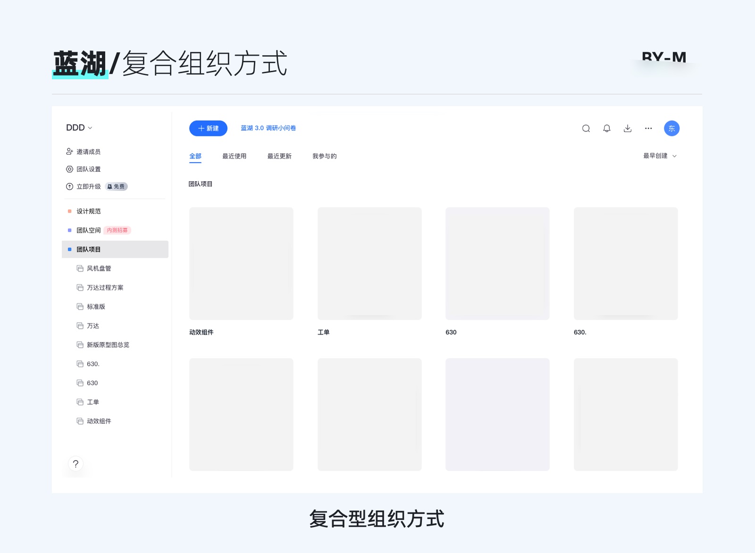Image resolution: width=755 pixels, height=553 pixels.
Task: Click the 动效组件 card title text
Action: click(201, 332)
